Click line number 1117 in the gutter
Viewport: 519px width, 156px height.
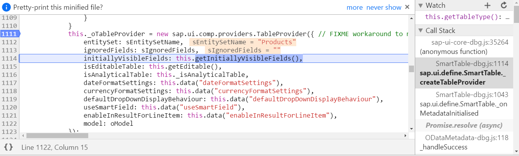pyautogui.click(x=9, y=83)
